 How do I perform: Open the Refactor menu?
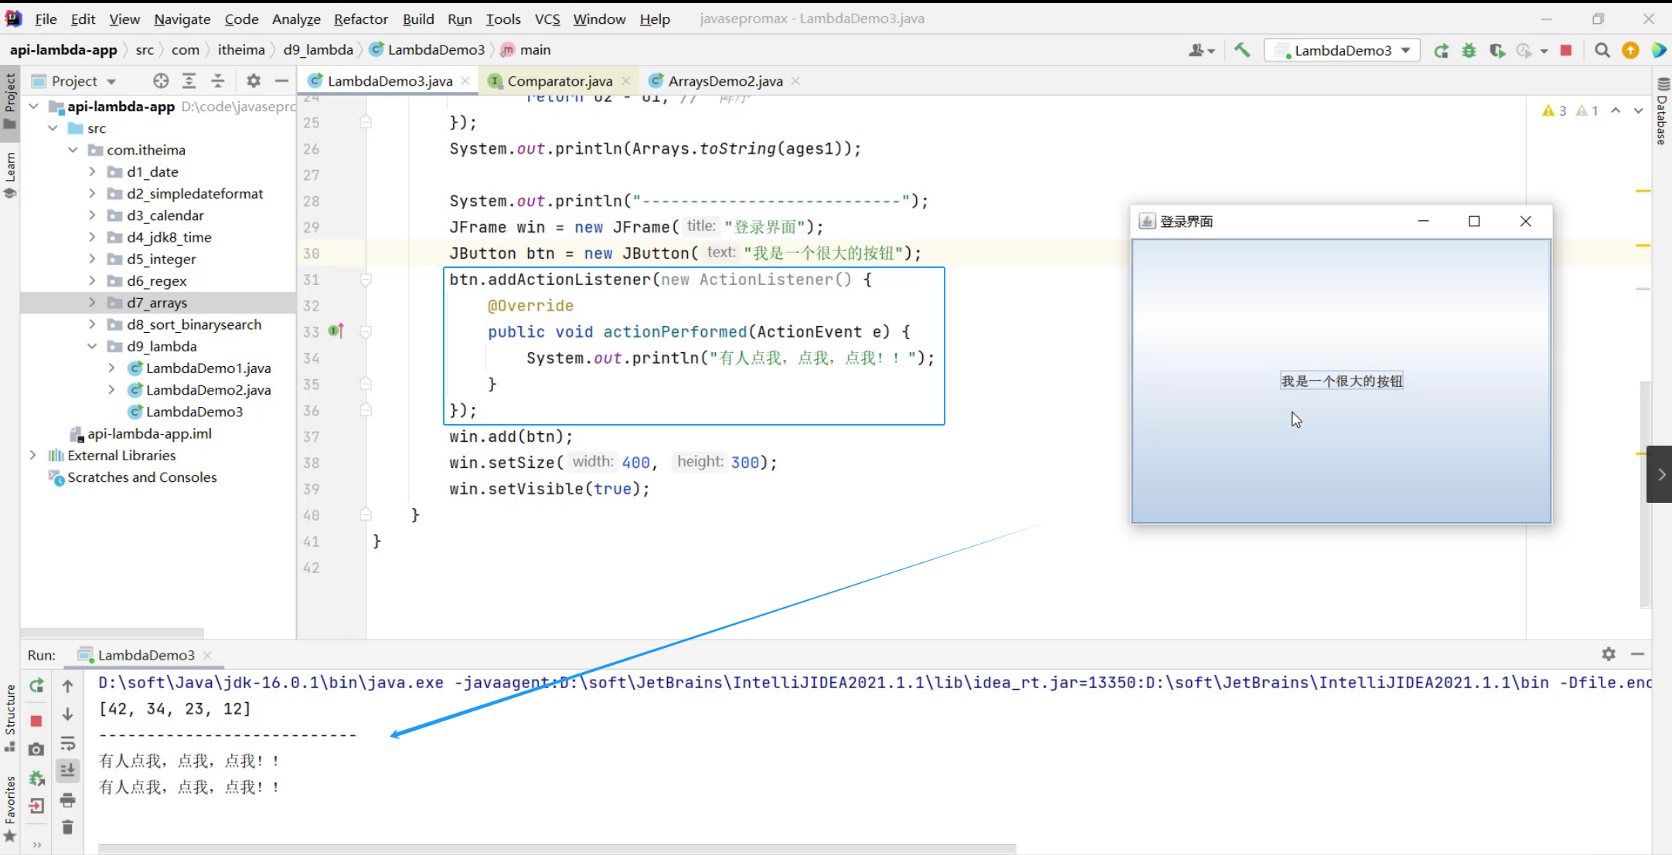[360, 19]
